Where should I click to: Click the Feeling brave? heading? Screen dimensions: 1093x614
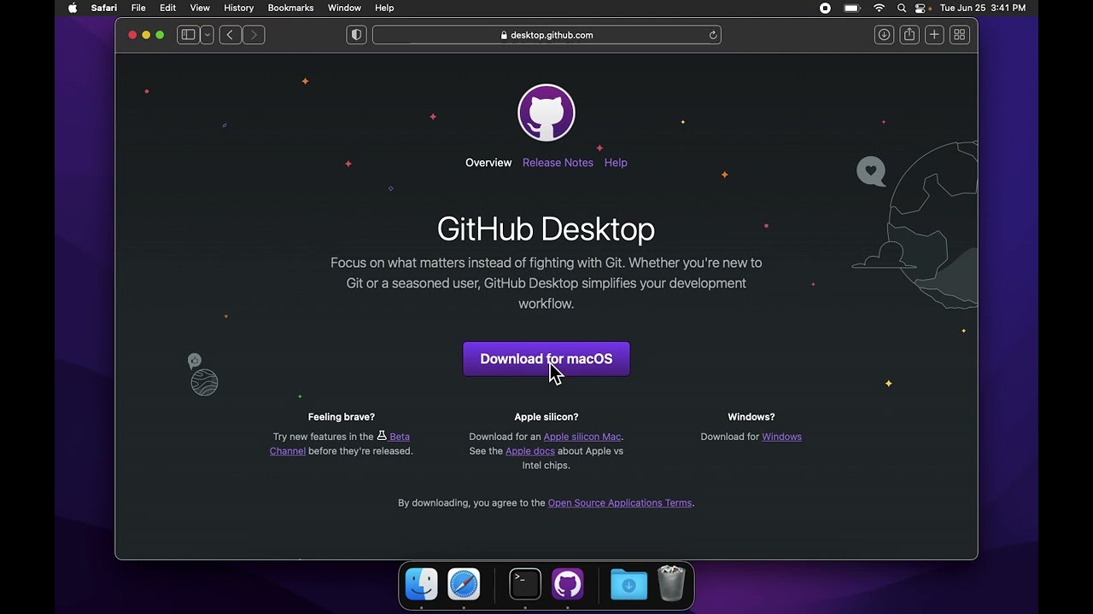point(342,417)
